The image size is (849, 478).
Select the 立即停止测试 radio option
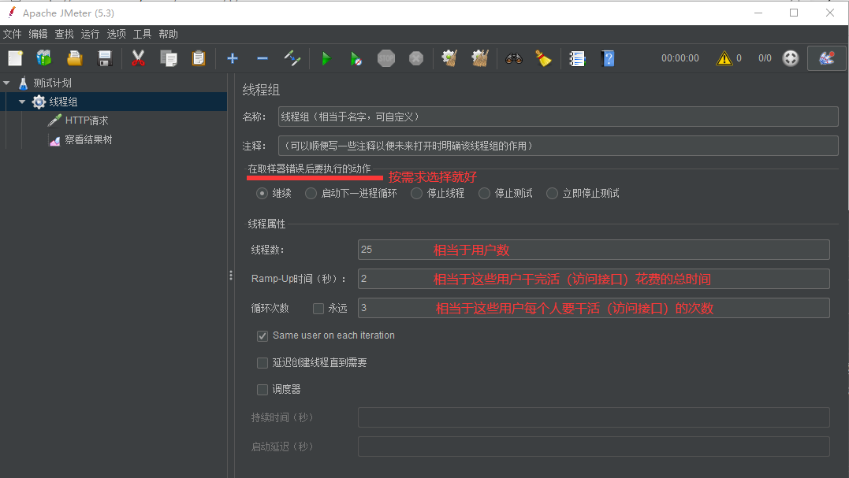[552, 194]
